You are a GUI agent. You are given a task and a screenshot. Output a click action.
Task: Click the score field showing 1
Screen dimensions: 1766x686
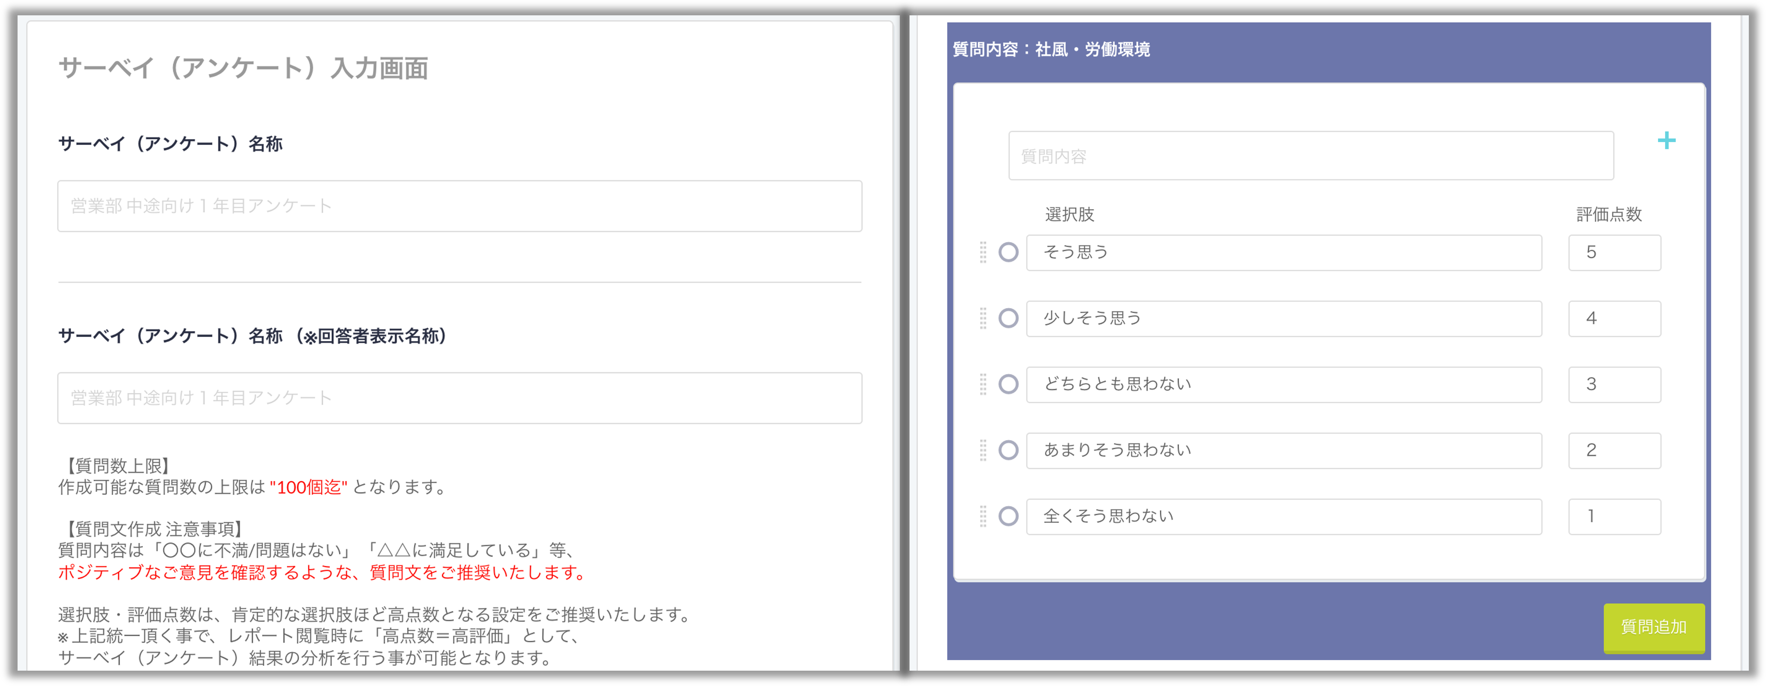1614,517
